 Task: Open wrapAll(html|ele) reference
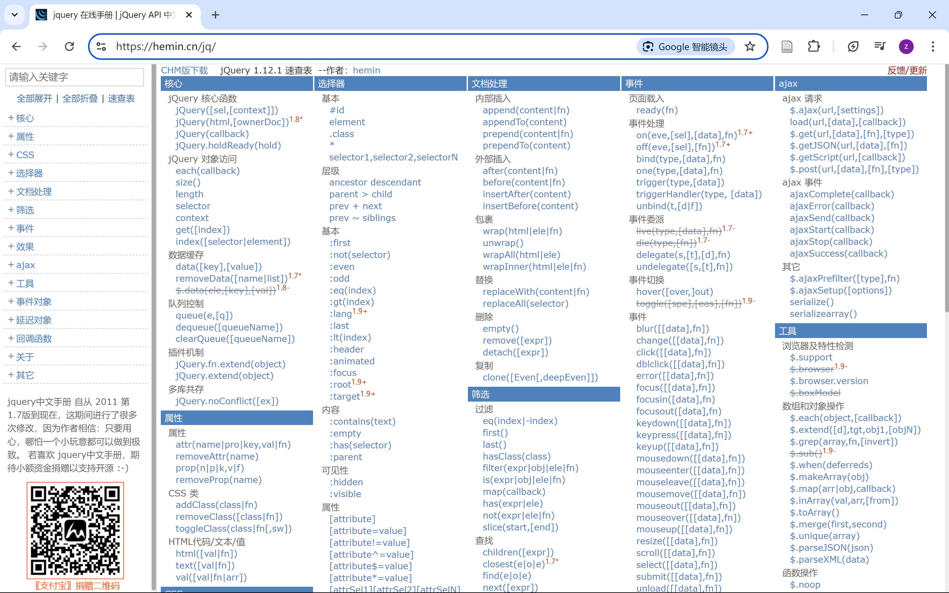pyautogui.click(x=522, y=255)
